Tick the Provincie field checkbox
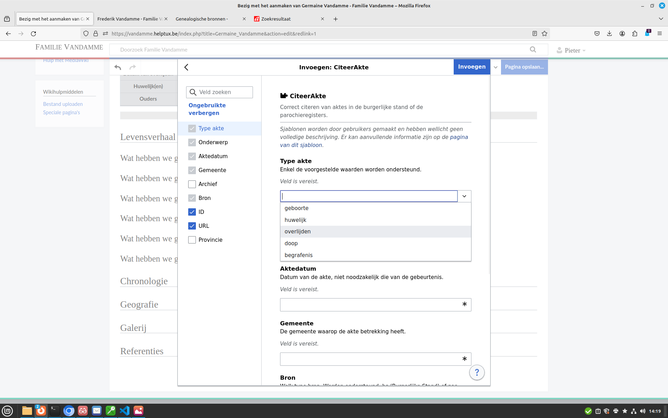Screen dimensions: 668x418 192,240
